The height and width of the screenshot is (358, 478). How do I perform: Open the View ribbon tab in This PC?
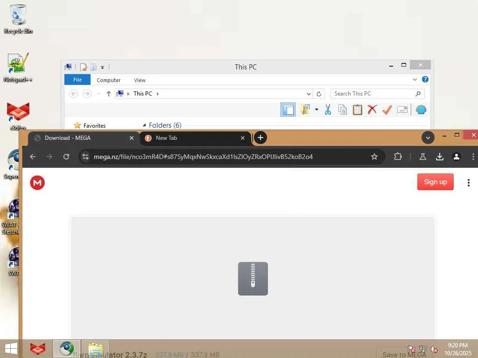click(x=140, y=80)
